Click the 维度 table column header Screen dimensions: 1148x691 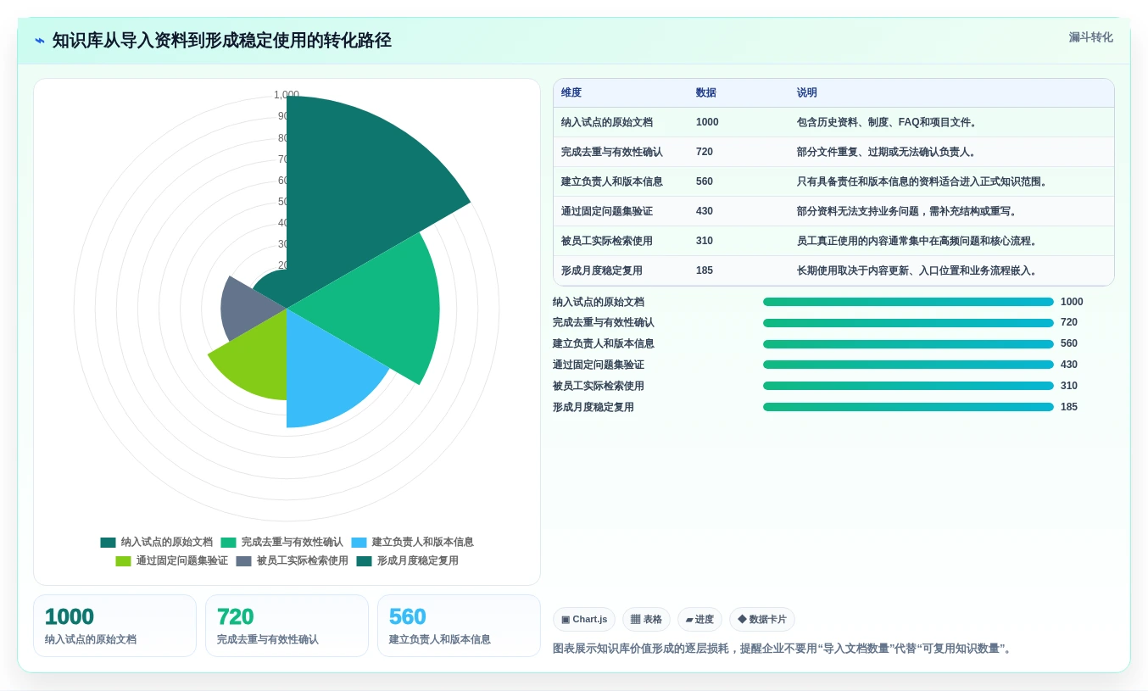click(x=571, y=93)
